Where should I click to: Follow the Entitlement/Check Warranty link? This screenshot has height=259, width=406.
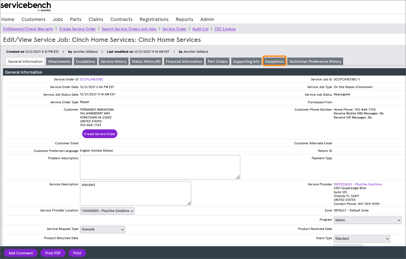[x=28, y=29]
